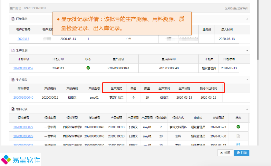Screen dimensions: 271x166
Task: Click the 广州 cell in order row
Action: 128,39
